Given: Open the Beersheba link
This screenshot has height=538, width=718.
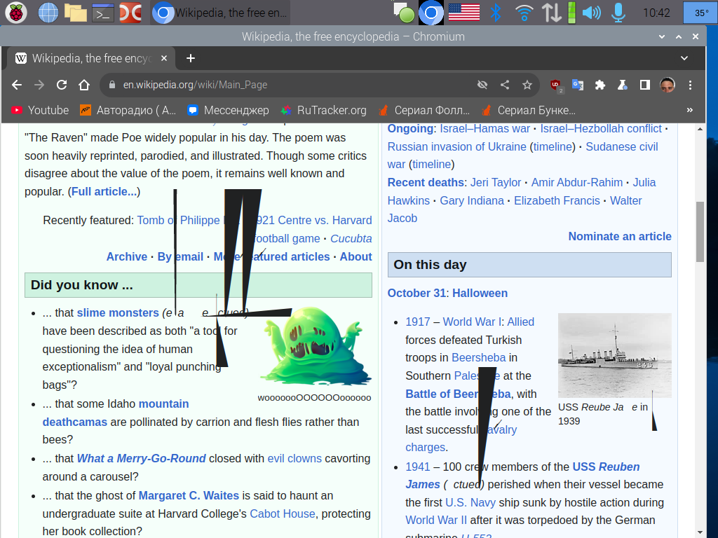Looking at the screenshot, I should [478, 358].
